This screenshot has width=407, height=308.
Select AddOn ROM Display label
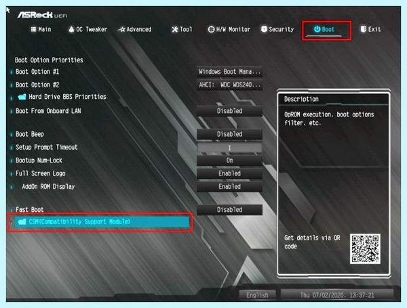(x=49, y=187)
